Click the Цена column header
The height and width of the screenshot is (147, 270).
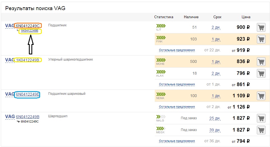click(246, 17)
